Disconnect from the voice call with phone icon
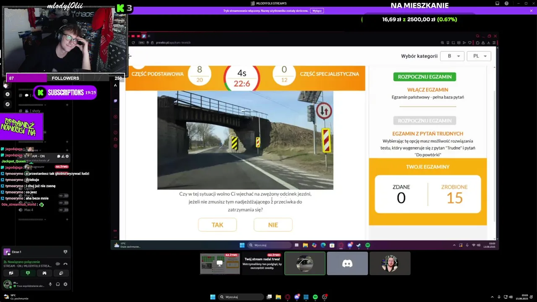The height and width of the screenshot is (302, 537). click(x=65, y=264)
